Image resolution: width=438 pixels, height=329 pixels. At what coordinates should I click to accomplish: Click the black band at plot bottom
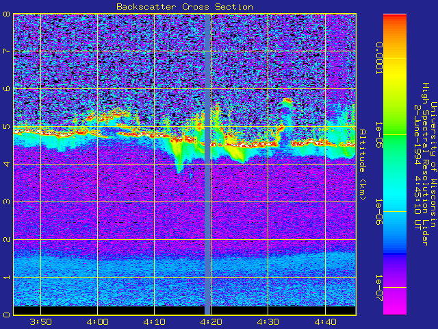pyautogui.click(x=185, y=310)
